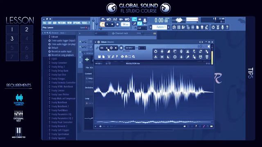The height and width of the screenshot is (147, 262).
Task: Click the microphone recording icon in main toolbar
Action: point(222,27)
